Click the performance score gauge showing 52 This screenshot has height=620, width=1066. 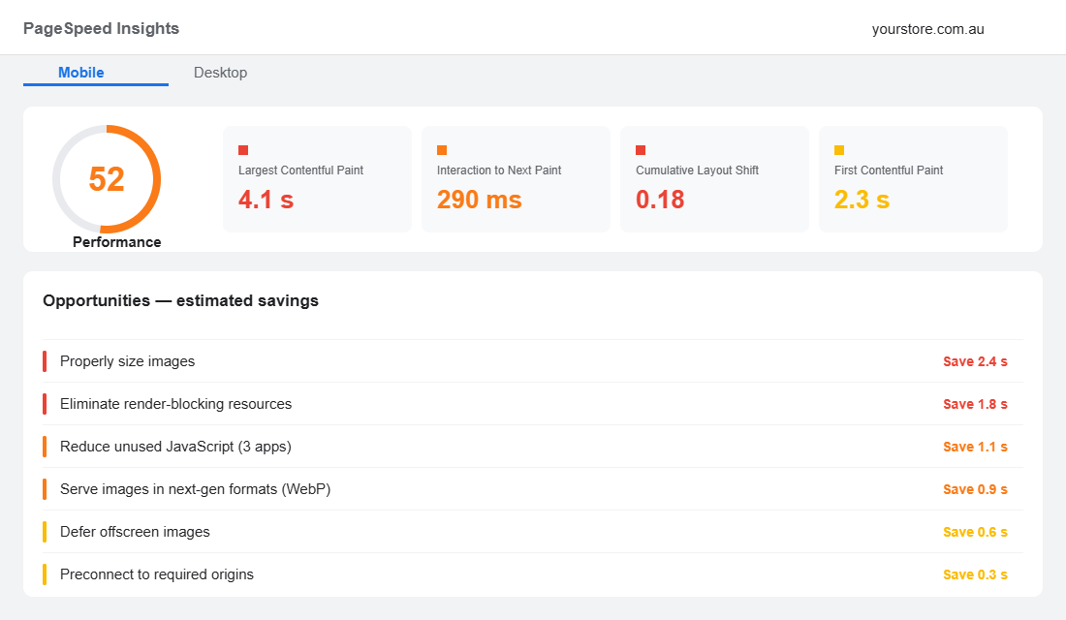click(107, 179)
